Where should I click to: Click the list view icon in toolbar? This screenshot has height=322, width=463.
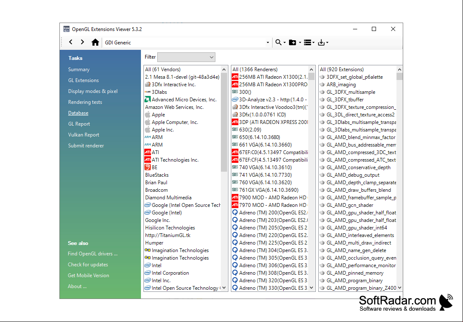307,42
